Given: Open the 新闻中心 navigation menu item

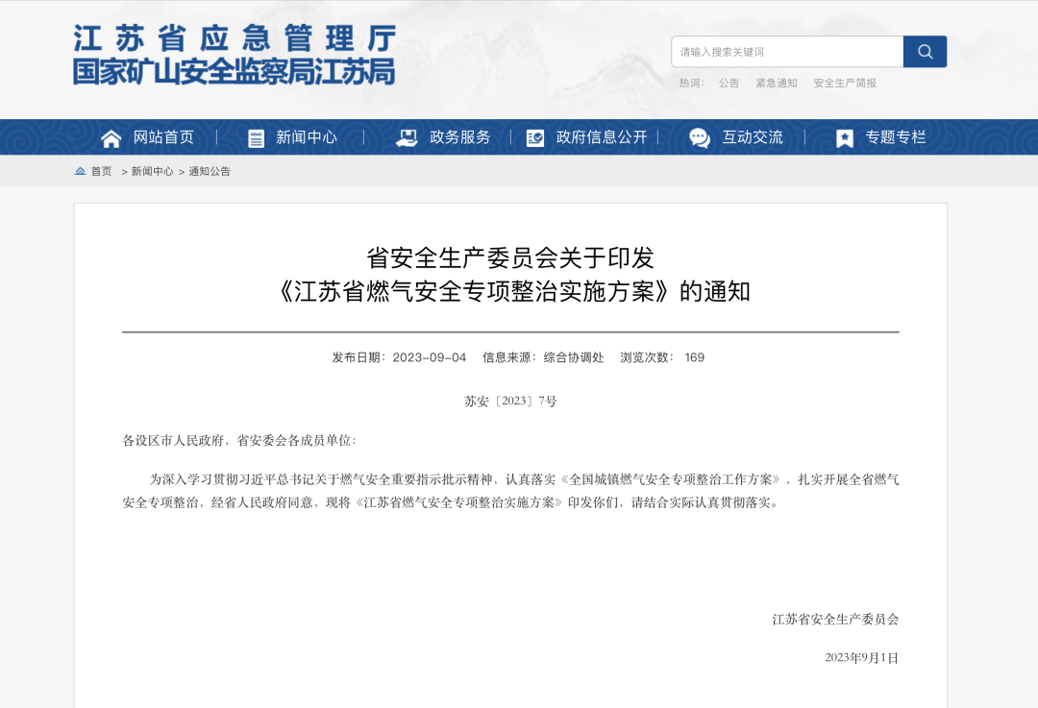Looking at the screenshot, I should tap(307, 137).
